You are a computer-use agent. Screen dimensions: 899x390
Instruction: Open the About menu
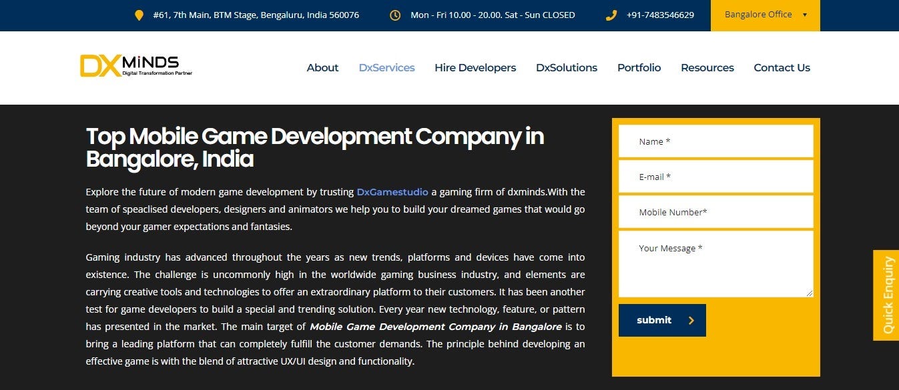[322, 67]
